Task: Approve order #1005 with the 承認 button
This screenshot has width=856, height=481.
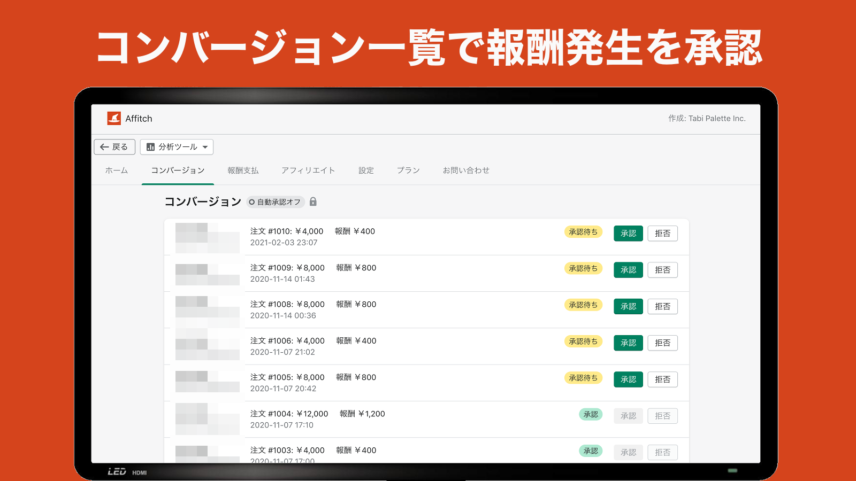Action: [x=628, y=379]
